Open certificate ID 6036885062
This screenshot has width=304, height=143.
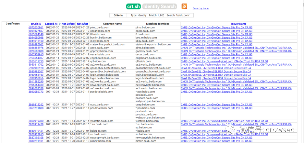[x=36, y=44]
